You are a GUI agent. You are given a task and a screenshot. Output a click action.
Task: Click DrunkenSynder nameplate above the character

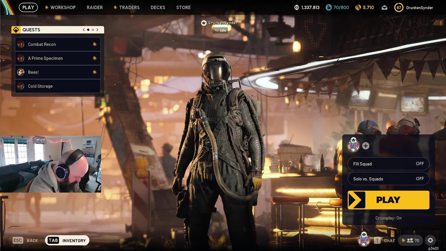pyautogui.click(x=223, y=23)
